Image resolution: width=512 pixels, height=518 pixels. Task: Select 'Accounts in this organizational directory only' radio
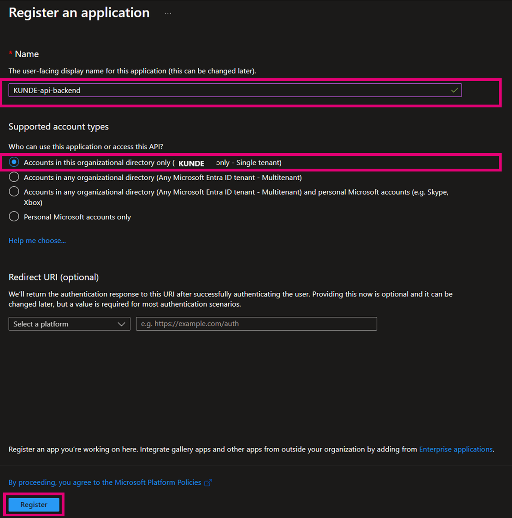pos(14,162)
